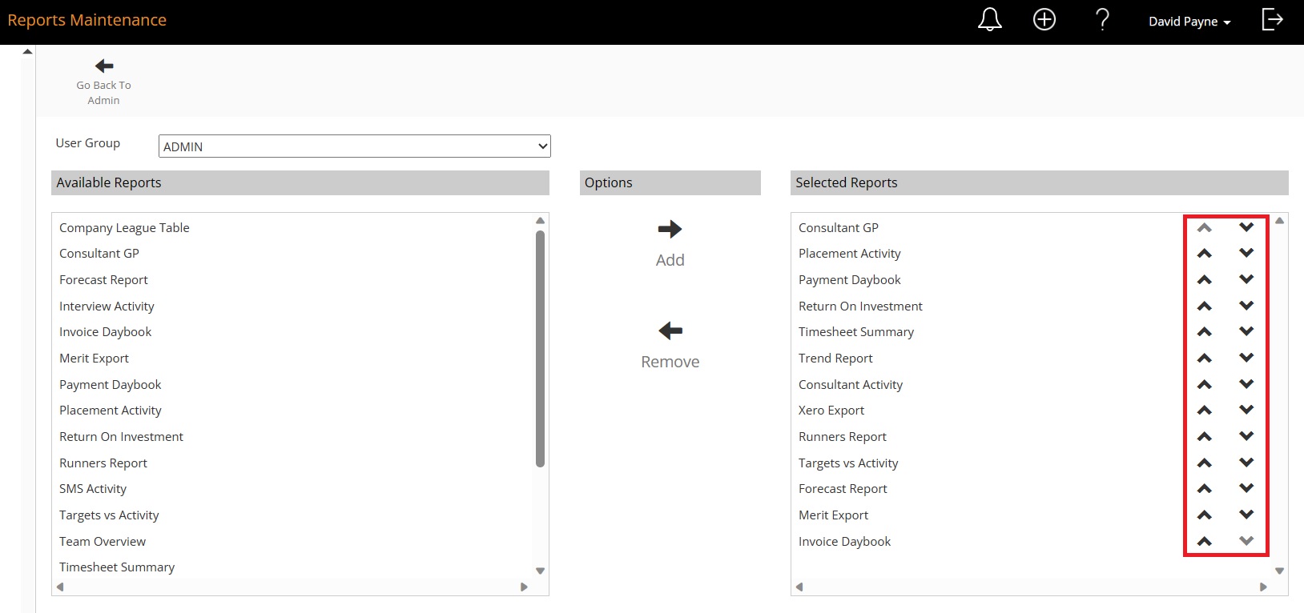Click Selected Reports horizontal scroll right arrow
1304x613 pixels.
click(1263, 587)
